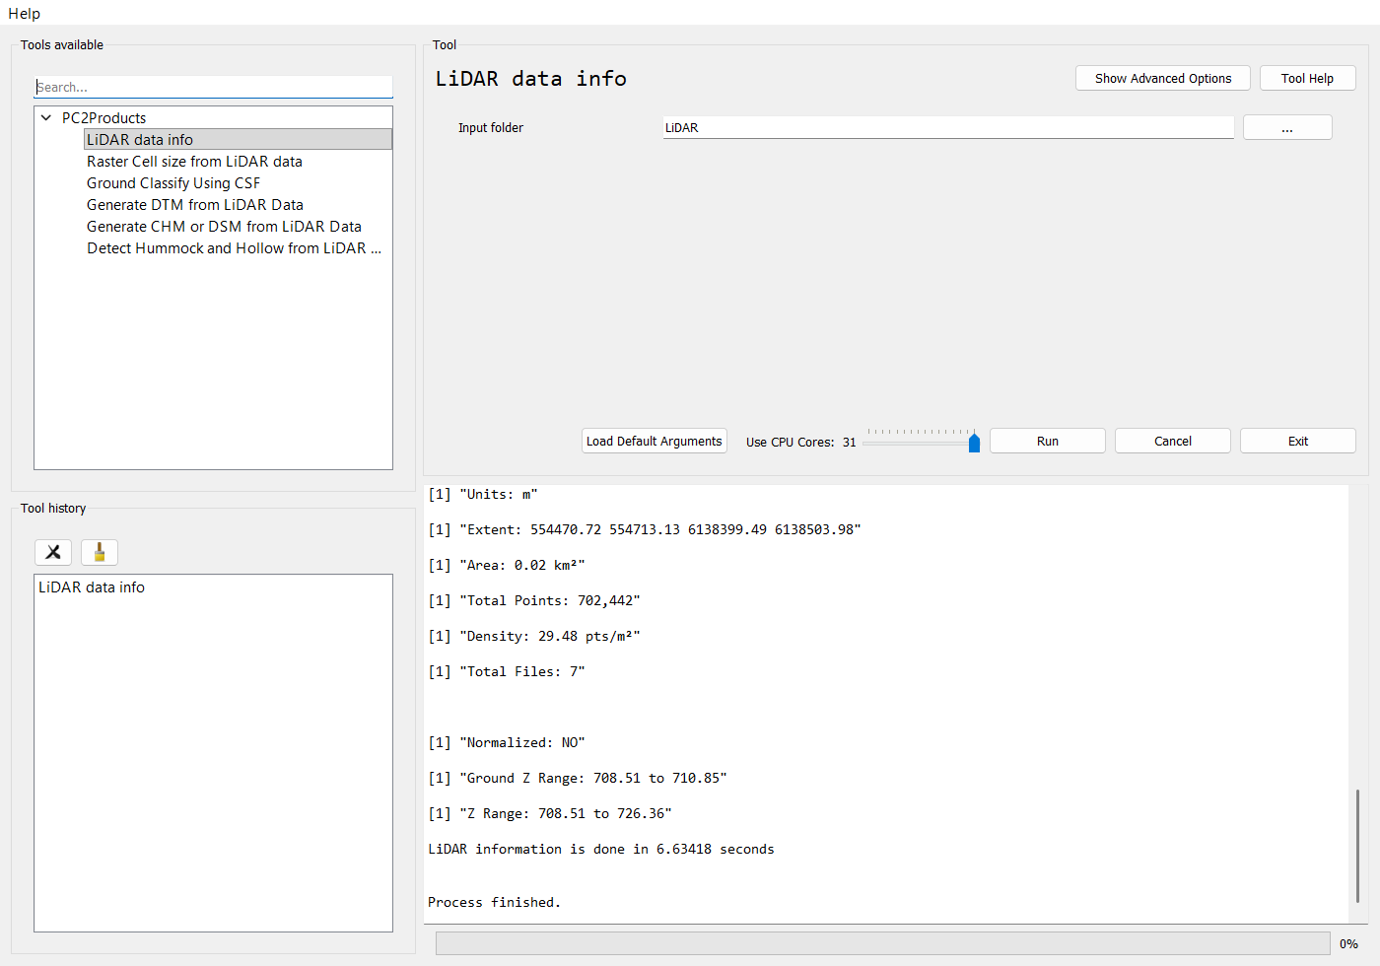This screenshot has width=1380, height=966.
Task: Click the "Normalized: NO" output line
Action: click(x=507, y=742)
